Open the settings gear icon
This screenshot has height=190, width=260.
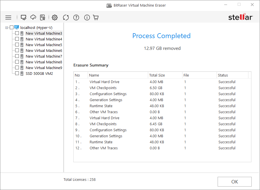click(x=55, y=17)
